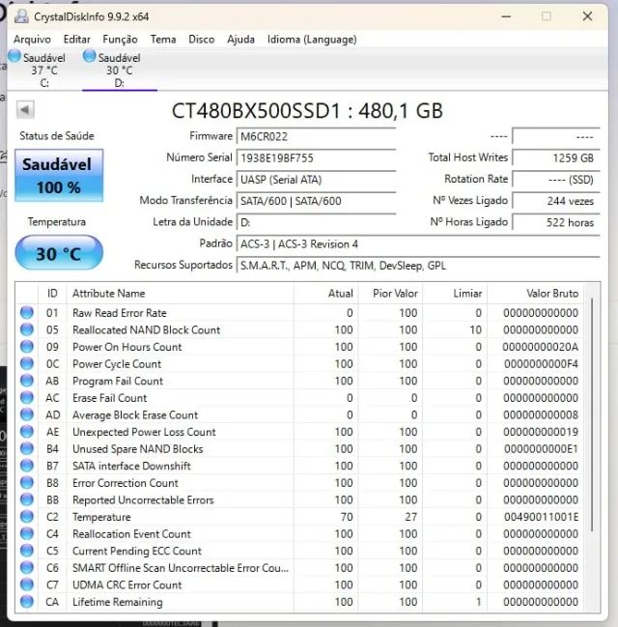Click the status orb for Power On Hours Count
618x627 pixels.
[27, 346]
